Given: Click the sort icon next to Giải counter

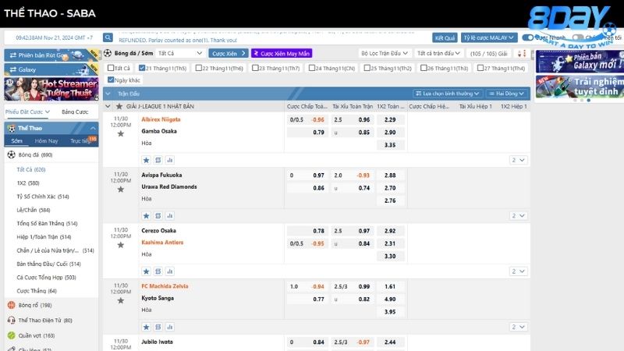Looking at the screenshot, I should [521, 53].
